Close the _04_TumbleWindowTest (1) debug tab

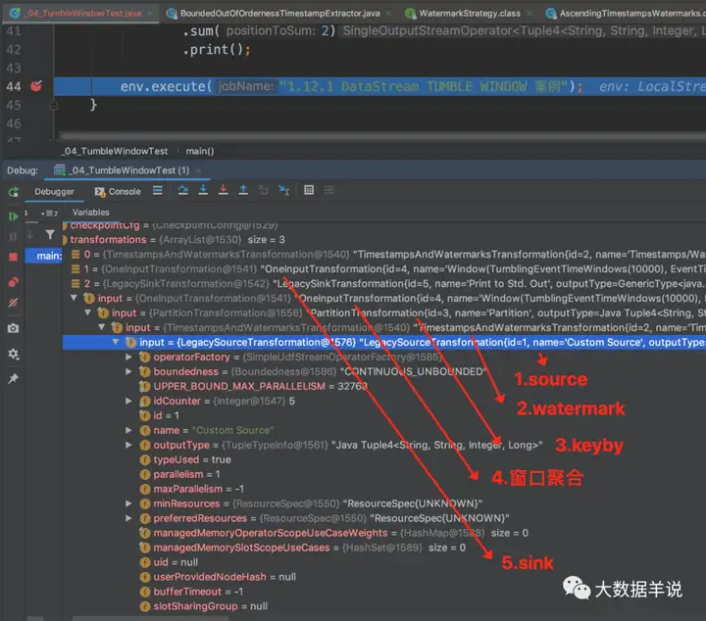tap(198, 170)
